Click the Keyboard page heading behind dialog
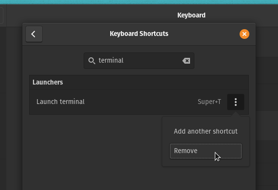The height and width of the screenshot is (190, 278). point(191,15)
